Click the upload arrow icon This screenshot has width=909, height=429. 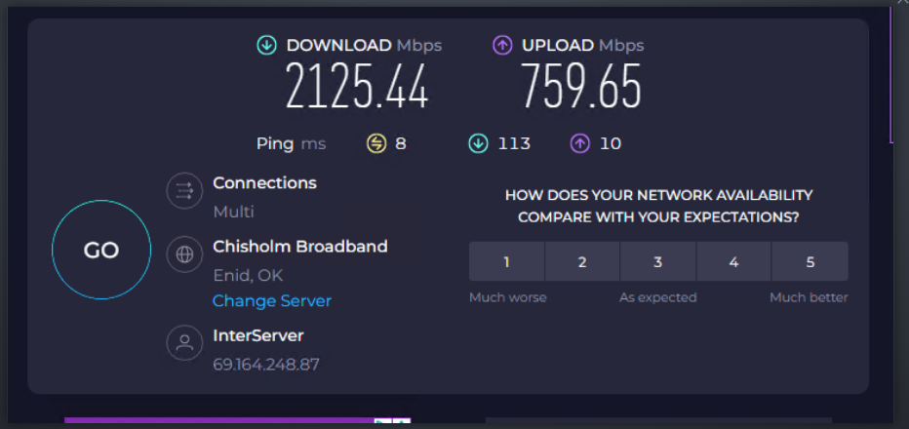click(502, 45)
